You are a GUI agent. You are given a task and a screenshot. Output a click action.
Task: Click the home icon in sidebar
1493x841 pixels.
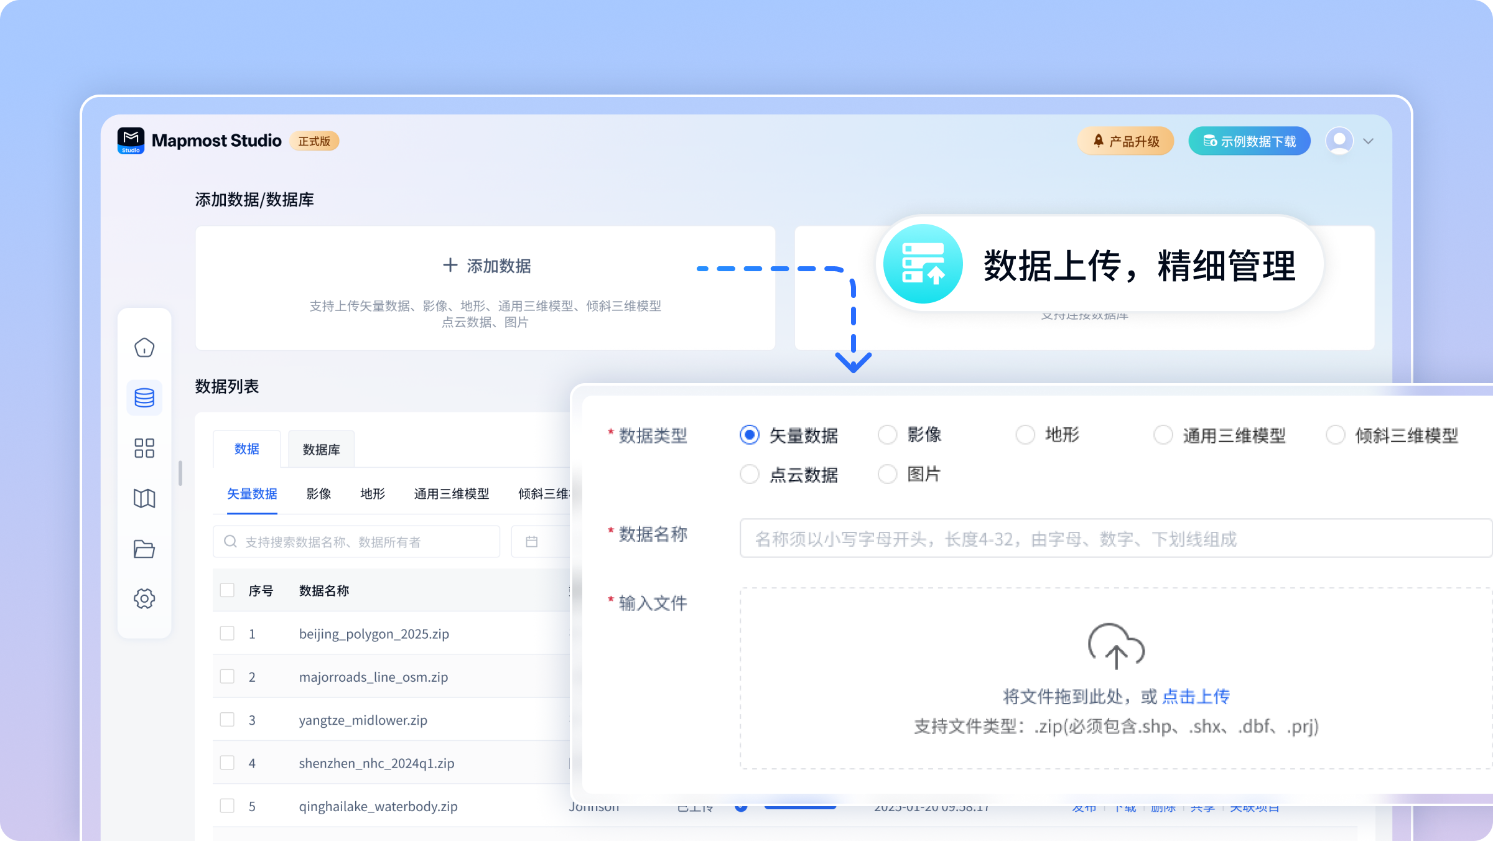pyautogui.click(x=144, y=348)
